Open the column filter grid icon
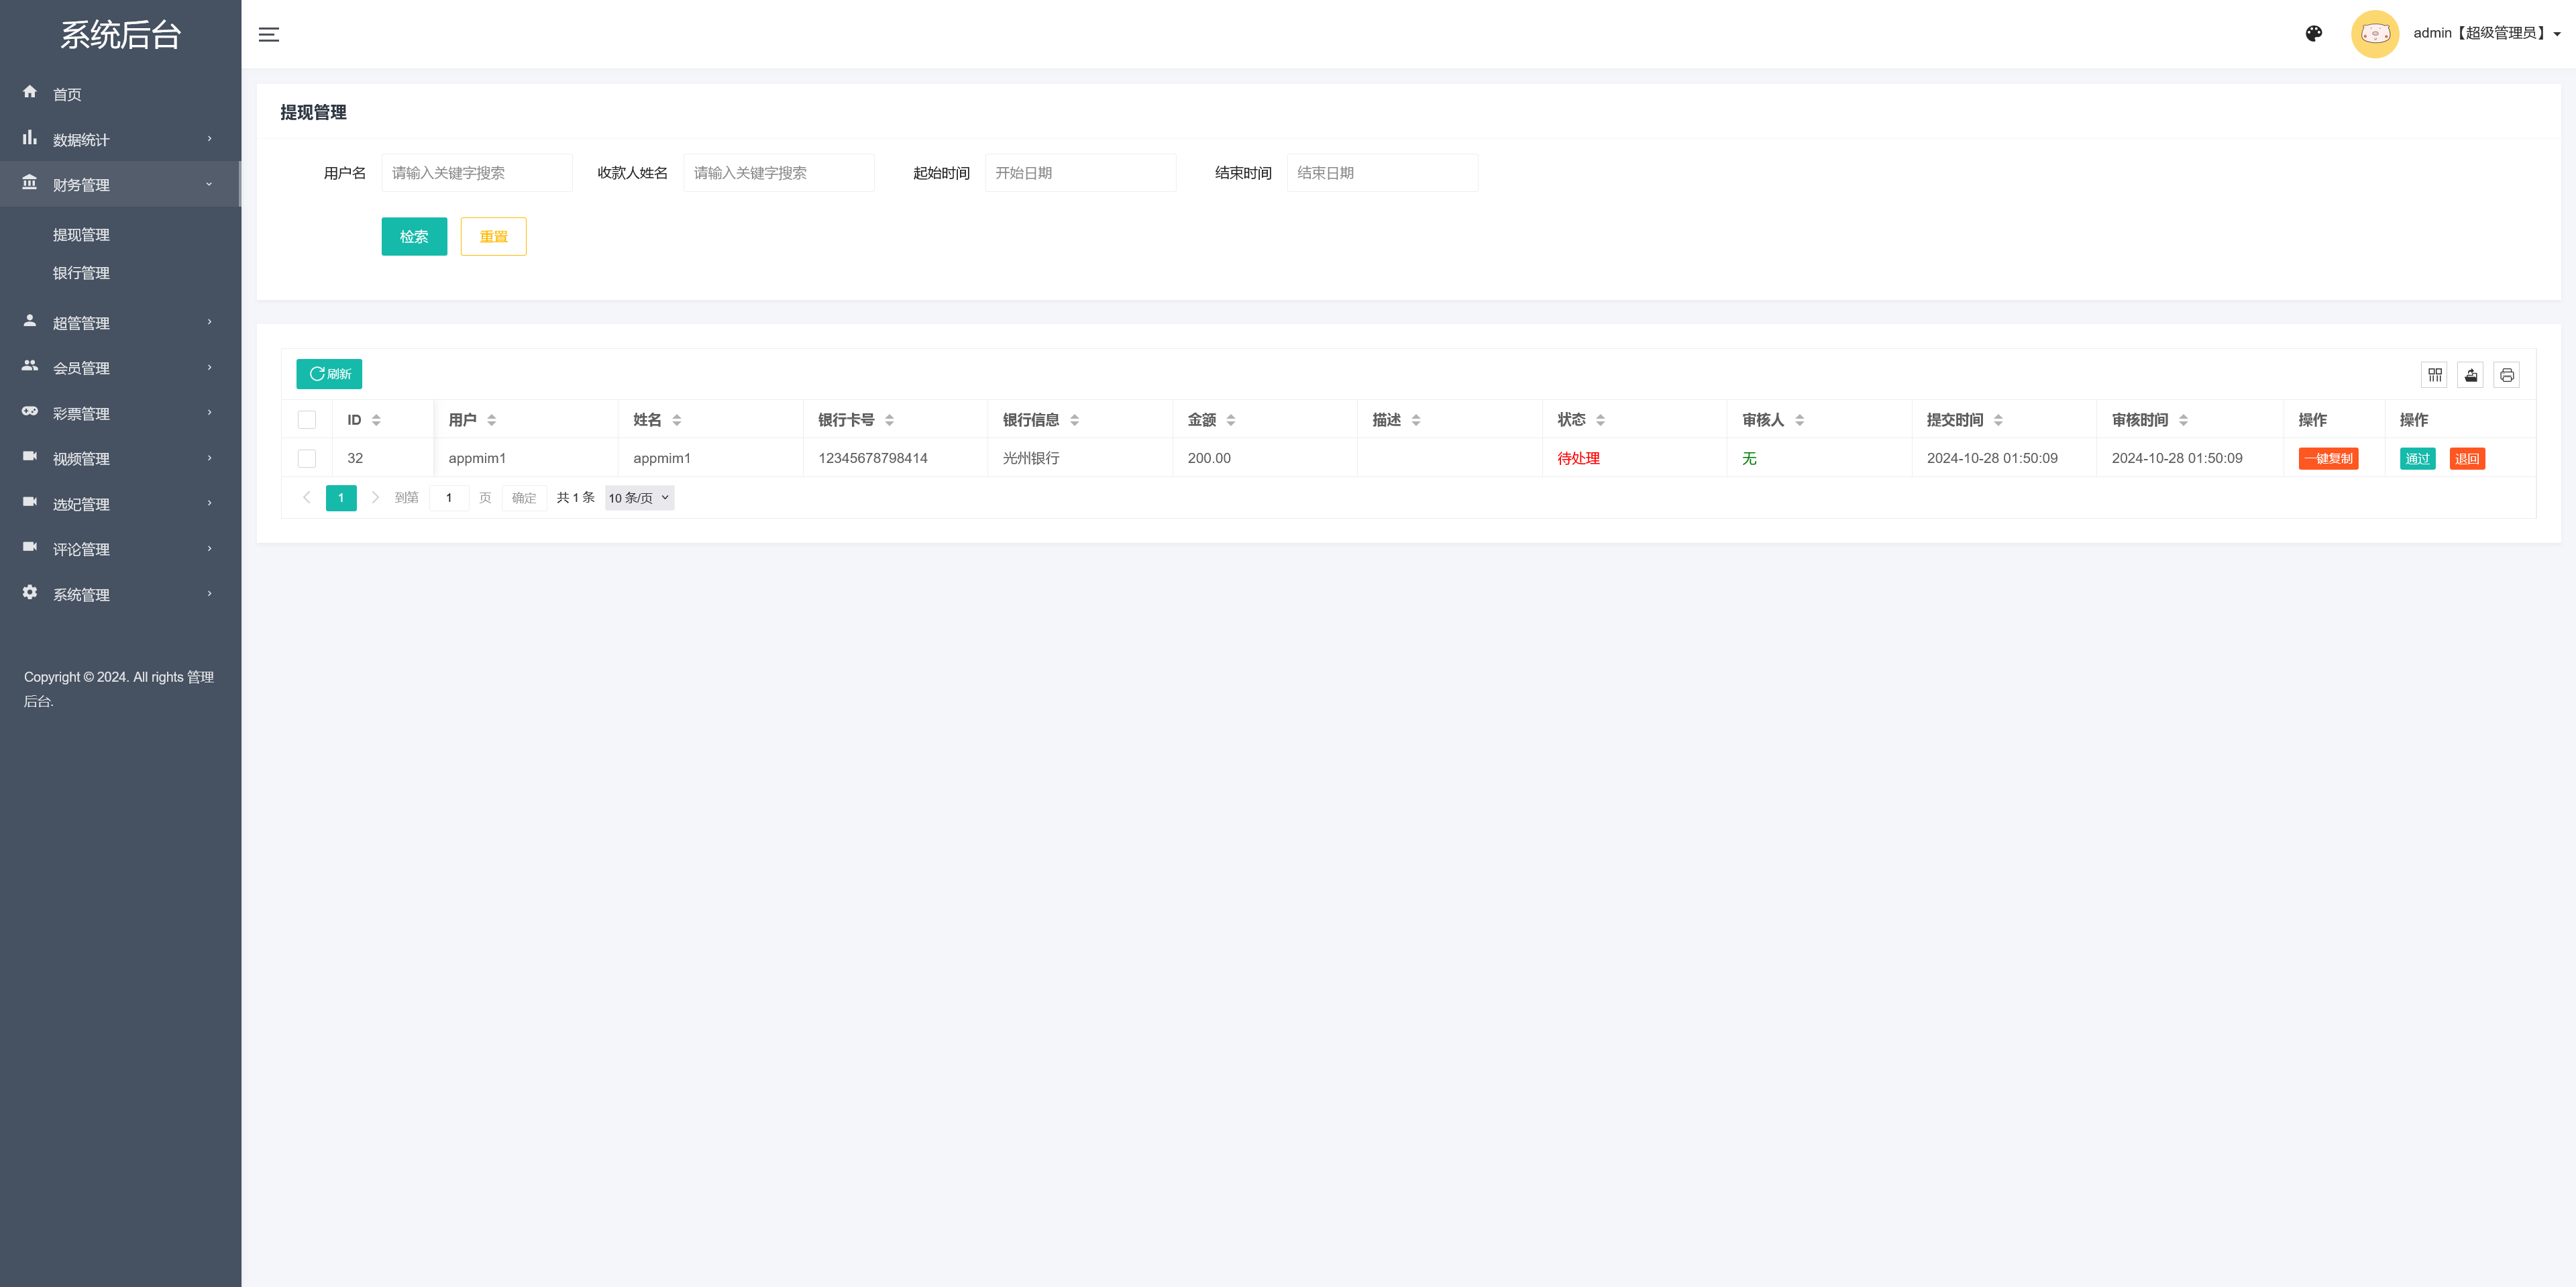 [2435, 375]
